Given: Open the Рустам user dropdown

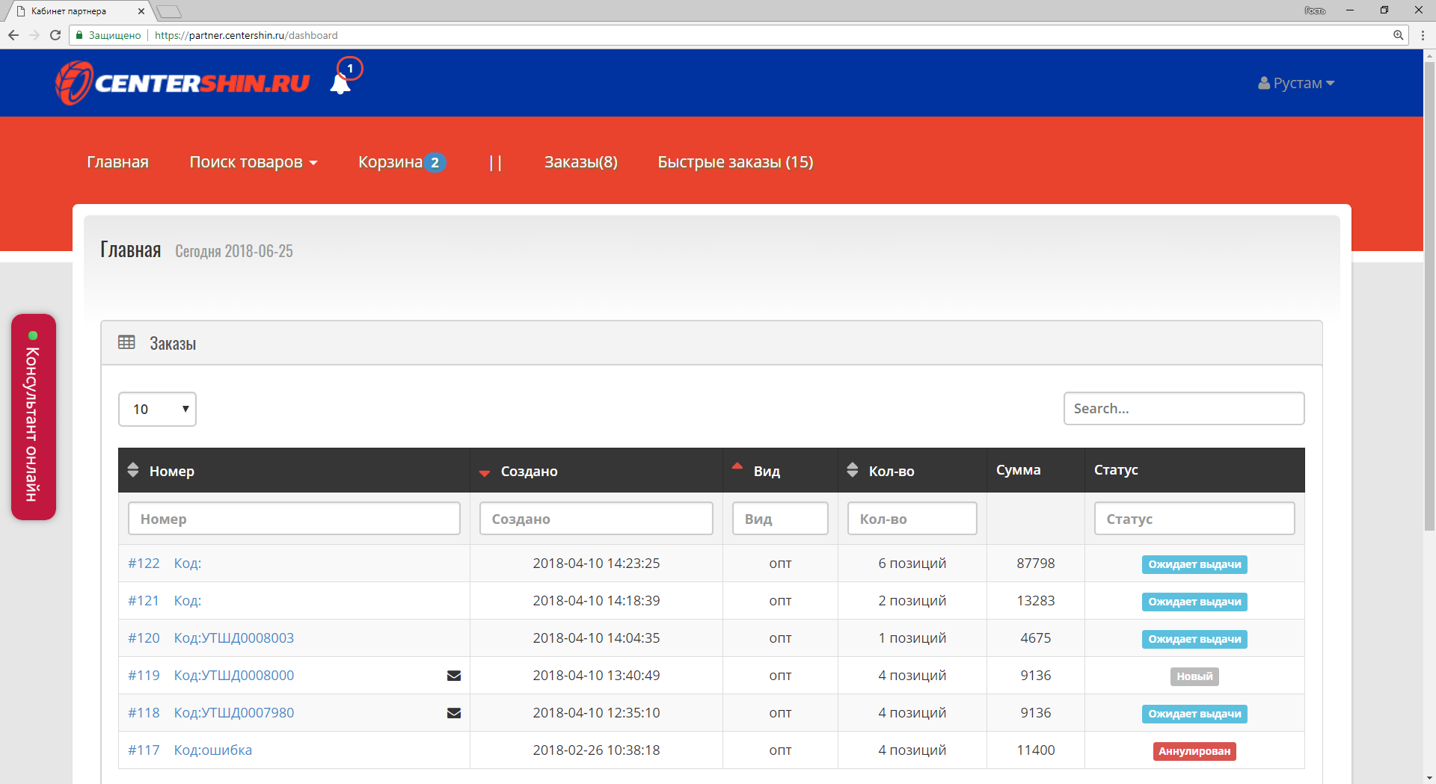Looking at the screenshot, I should (x=1296, y=83).
